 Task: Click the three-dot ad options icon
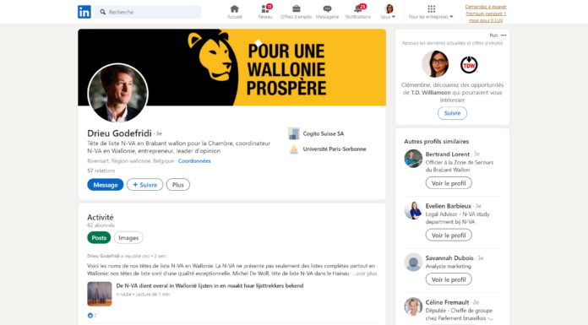[504, 35]
